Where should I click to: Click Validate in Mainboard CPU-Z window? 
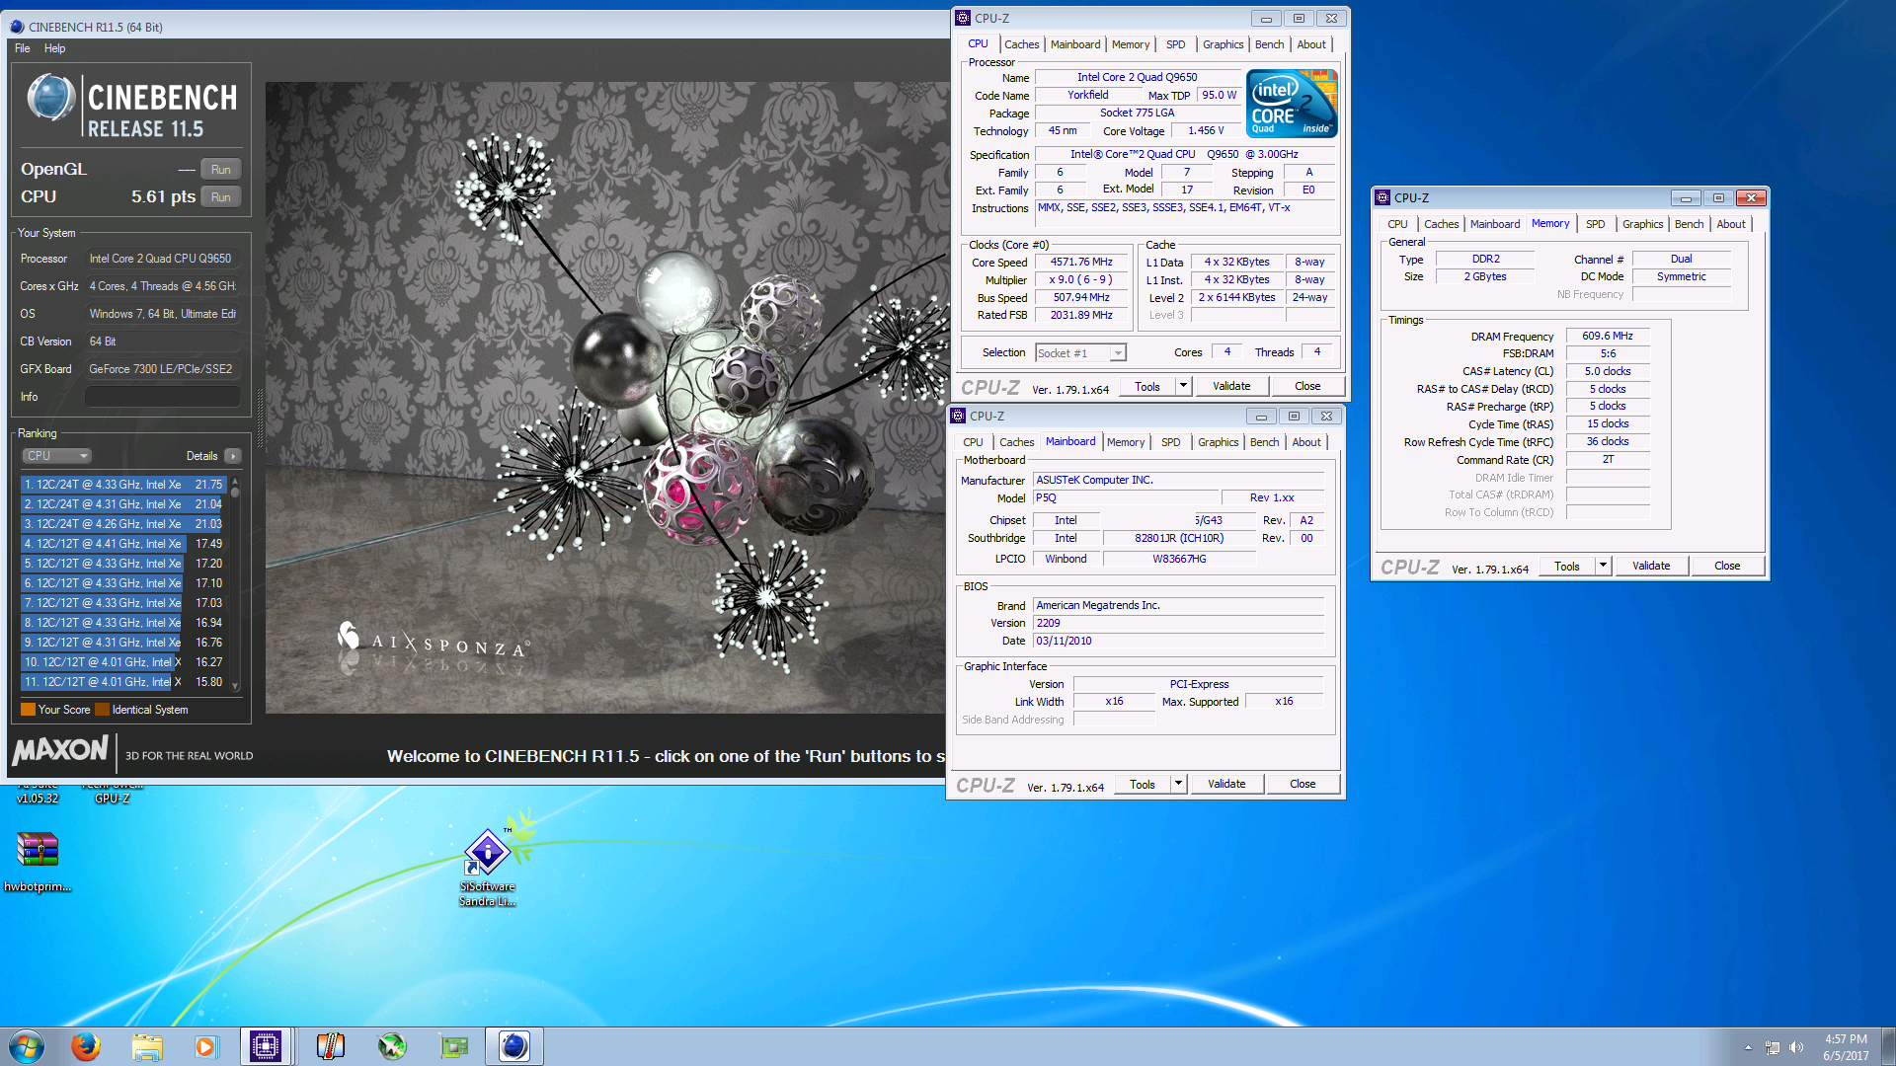(x=1226, y=785)
